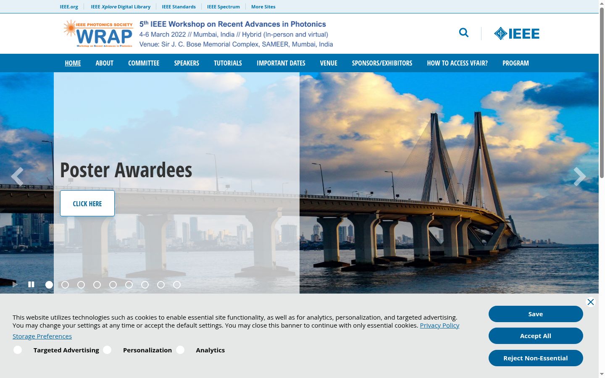The image size is (605, 378).
Task: Jump to the last slide dot
Action: [x=177, y=285]
